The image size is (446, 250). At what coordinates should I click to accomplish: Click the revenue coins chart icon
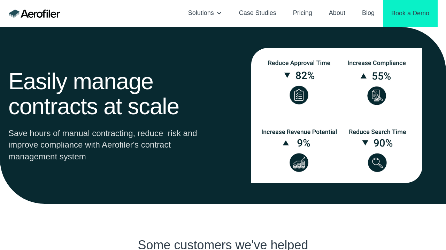tap(299, 162)
